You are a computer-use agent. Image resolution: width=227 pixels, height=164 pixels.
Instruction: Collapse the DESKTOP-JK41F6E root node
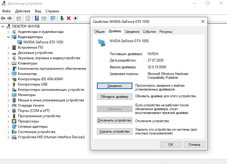(x=3, y=26)
